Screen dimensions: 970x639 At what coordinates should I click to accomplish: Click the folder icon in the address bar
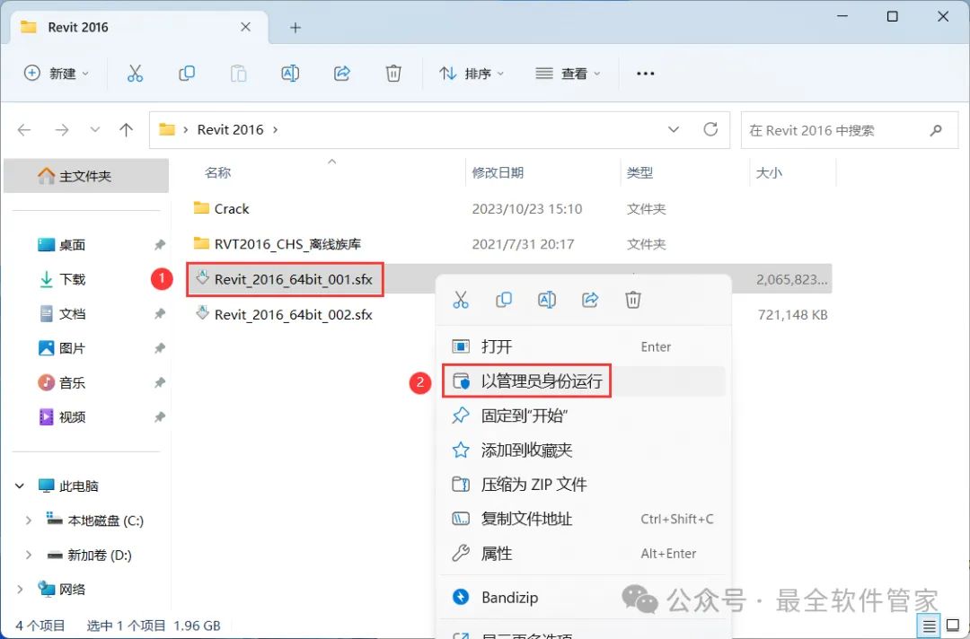pyautogui.click(x=167, y=130)
